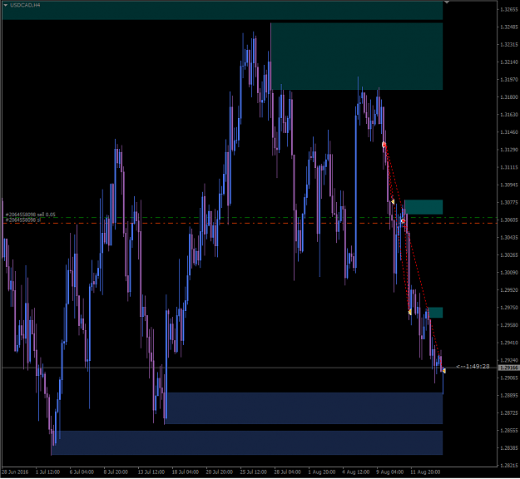The width and height of the screenshot is (520, 479).
Task: Select the small teal rectangle near 1.29750
Action: pos(435,313)
